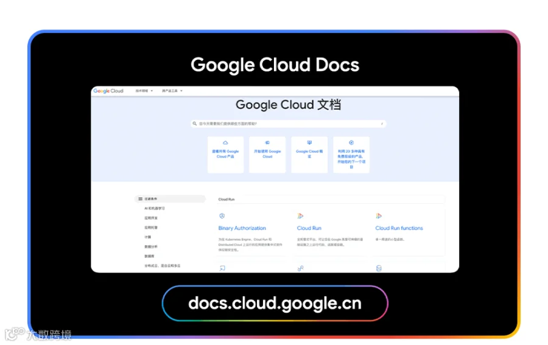Click the cloud icon on 查看所有 Google Cloud 产品 card
Image resolution: width=548 pixels, height=345 pixels.
[225, 142]
